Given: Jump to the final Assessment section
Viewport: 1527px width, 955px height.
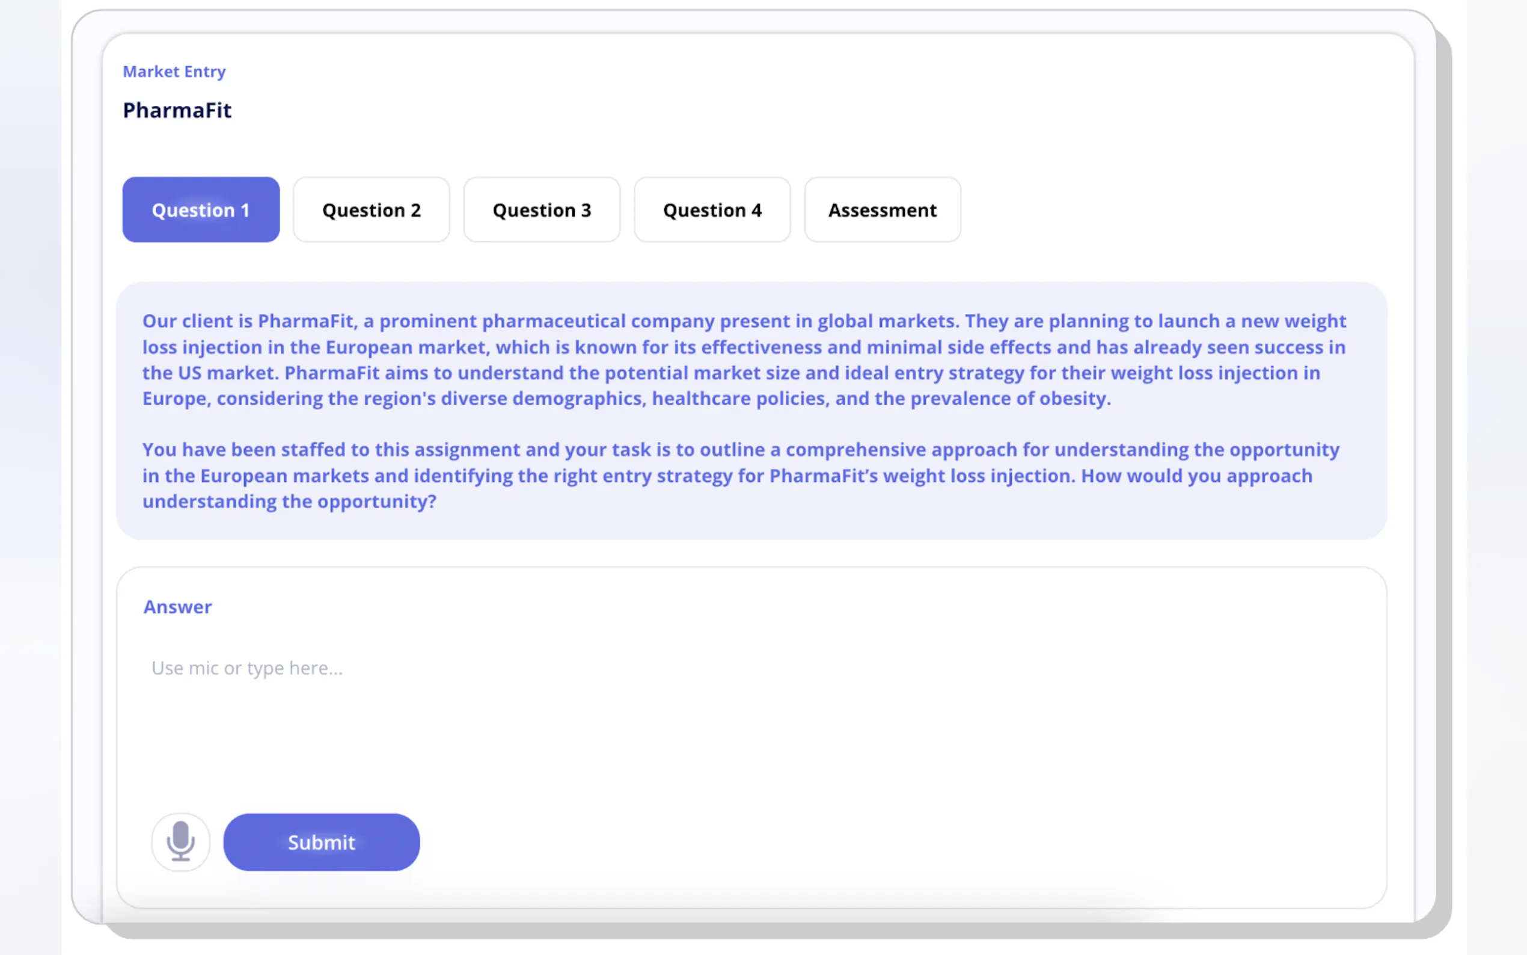Looking at the screenshot, I should 882,210.
